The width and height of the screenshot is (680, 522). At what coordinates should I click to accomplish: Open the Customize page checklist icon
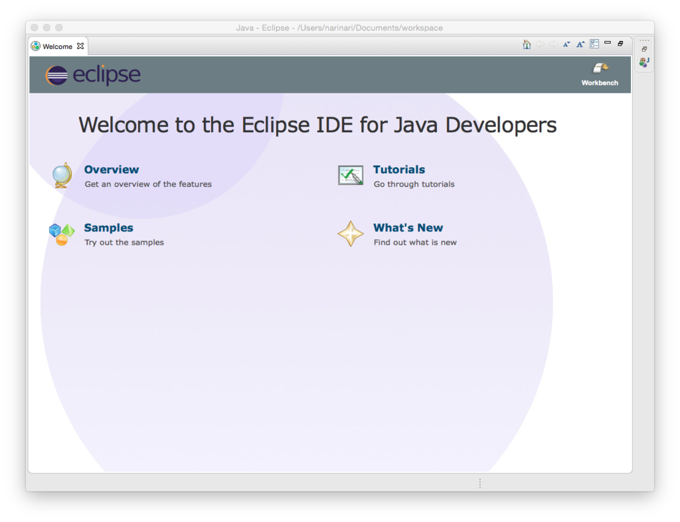click(x=594, y=44)
